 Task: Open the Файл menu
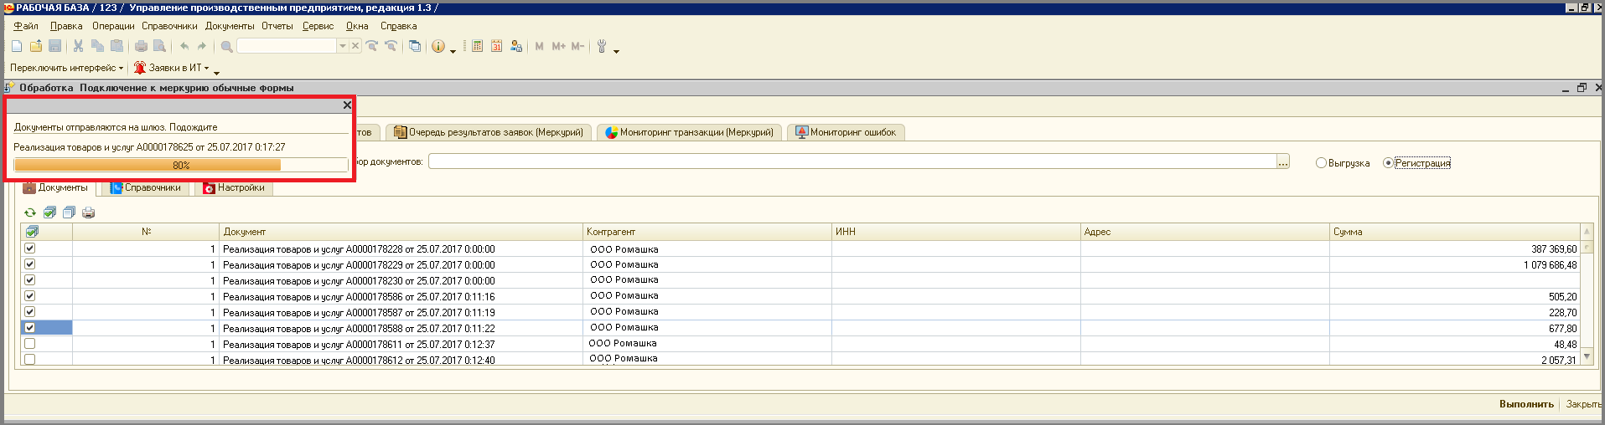click(26, 26)
